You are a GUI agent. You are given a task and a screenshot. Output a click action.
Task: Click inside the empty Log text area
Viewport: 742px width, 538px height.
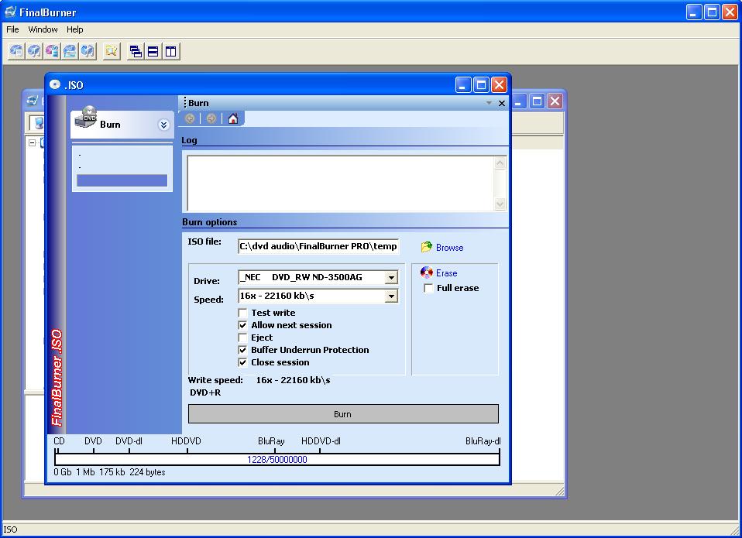[340, 183]
